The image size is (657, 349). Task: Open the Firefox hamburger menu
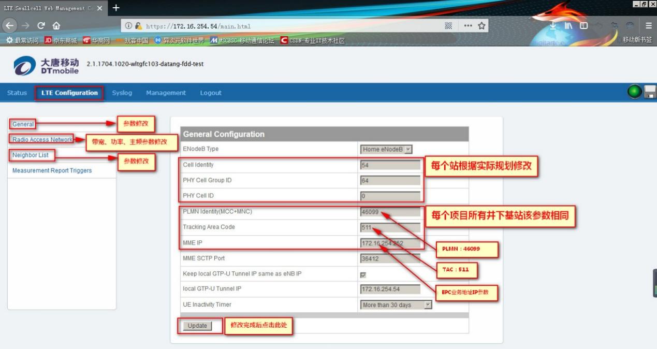point(648,25)
